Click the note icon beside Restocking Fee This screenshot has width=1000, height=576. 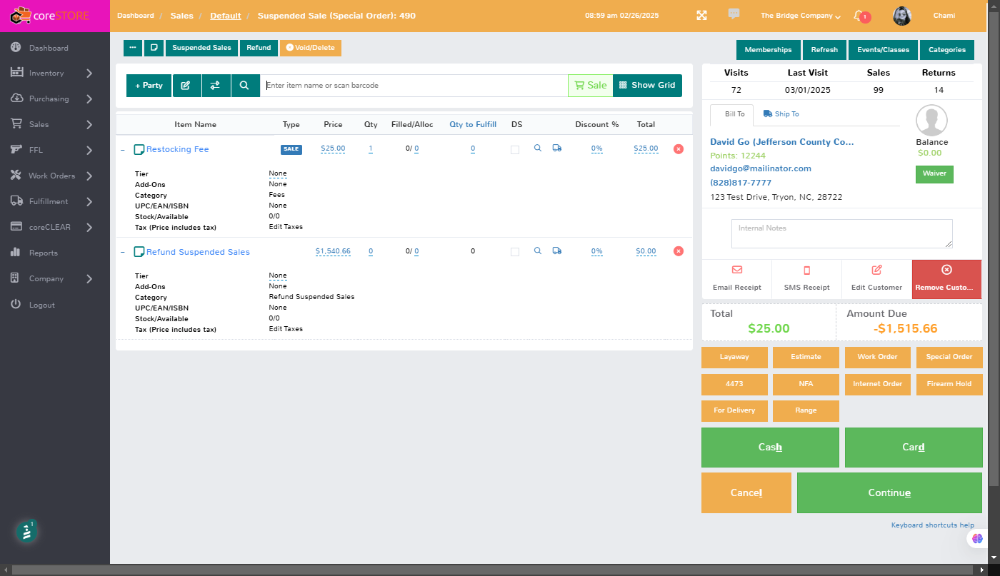139,149
